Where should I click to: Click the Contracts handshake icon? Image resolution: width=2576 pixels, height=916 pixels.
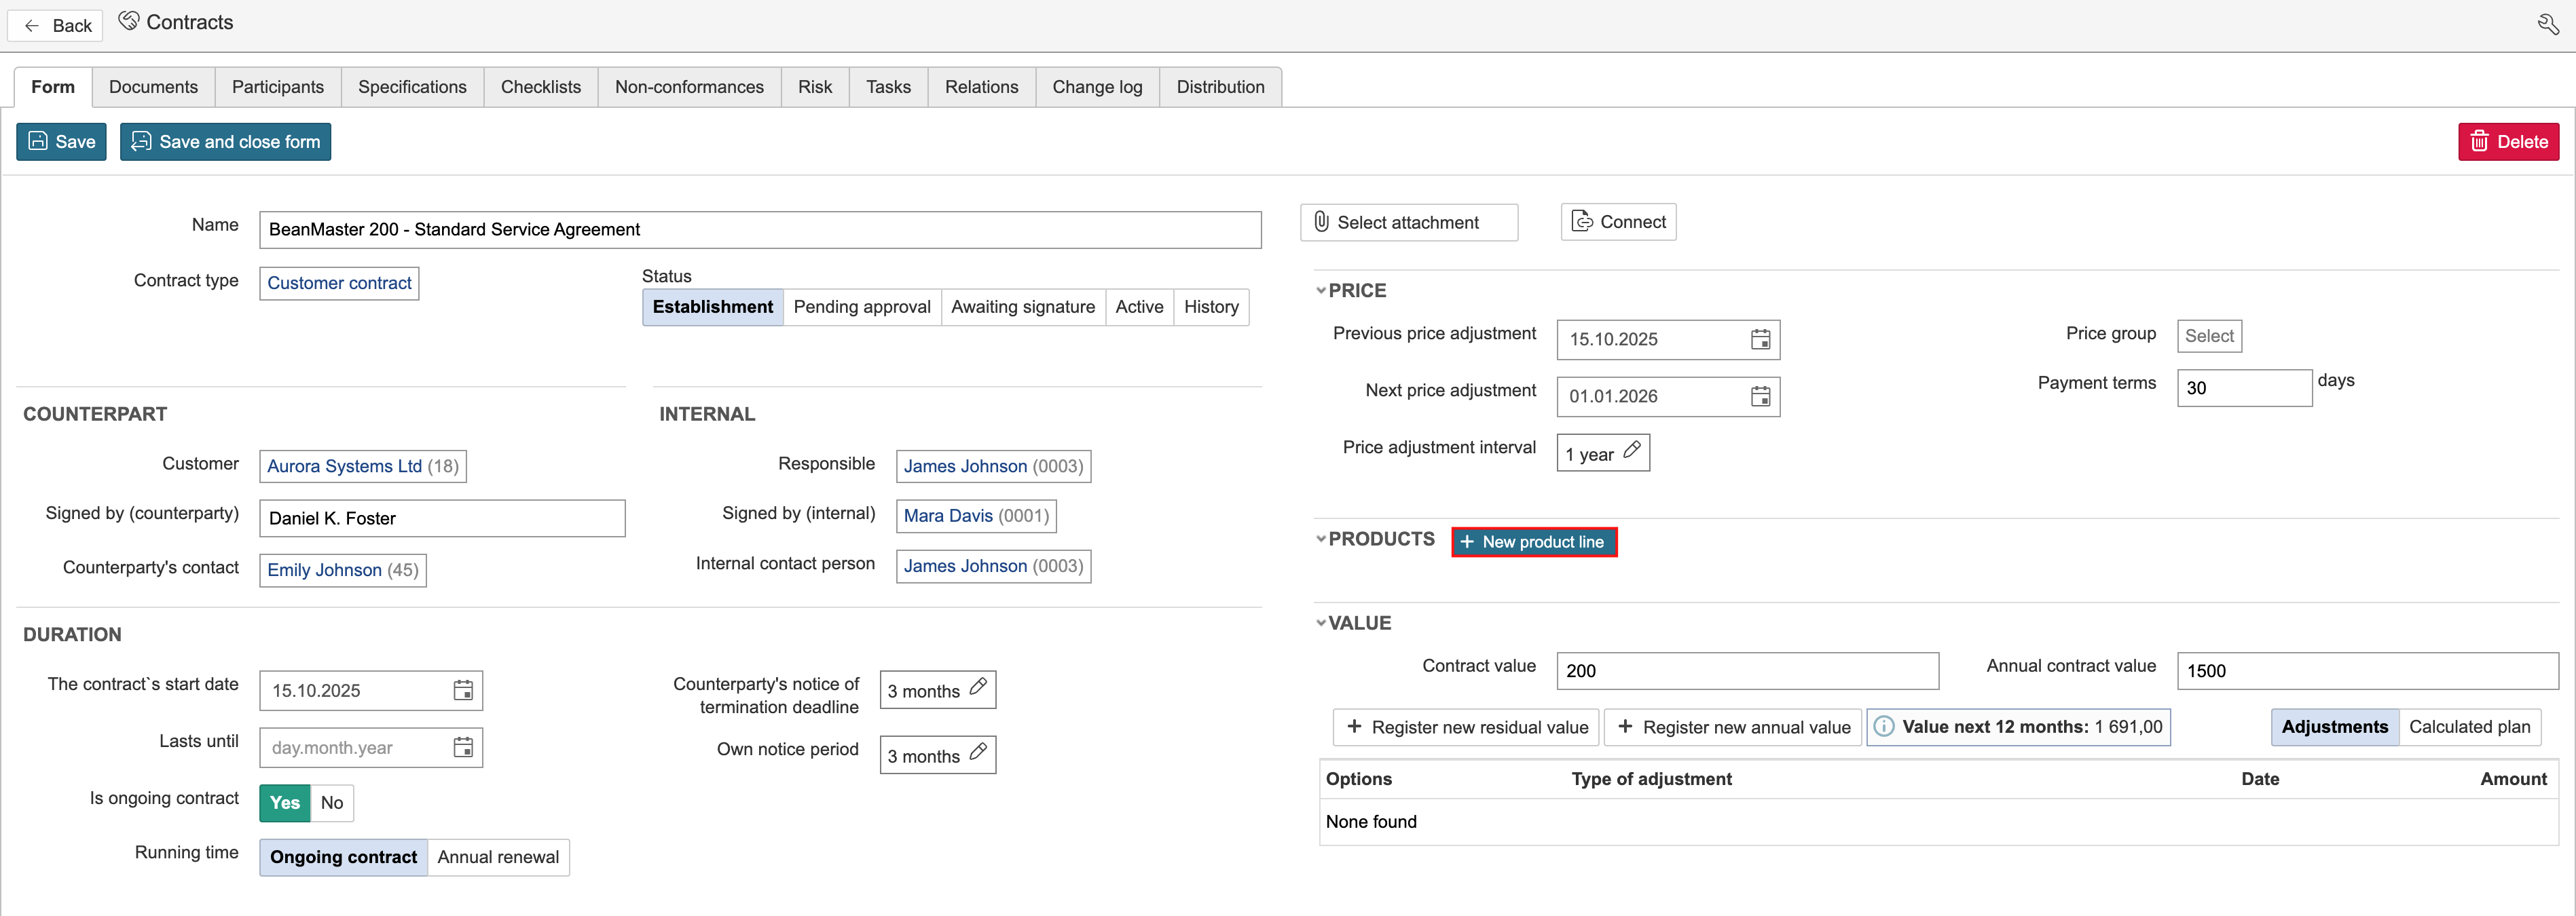pyautogui.click(x=129, y=21)
